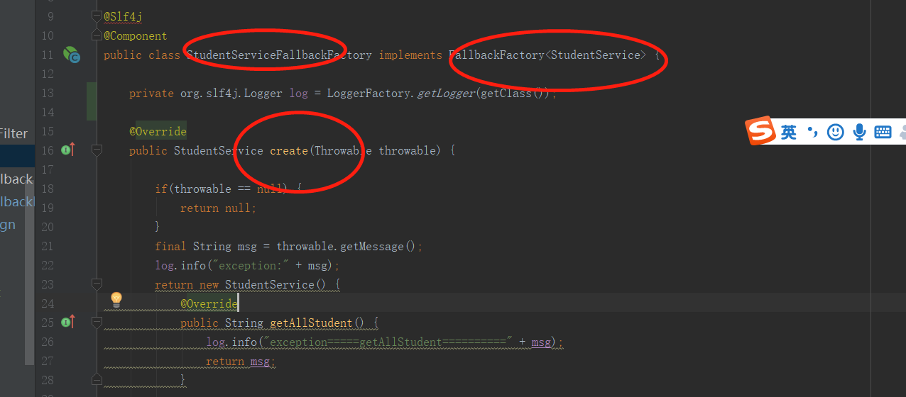This screenshot has width=906, height=397.
Task: Click line number 16 in the gutter
Action: coord(48,150)
